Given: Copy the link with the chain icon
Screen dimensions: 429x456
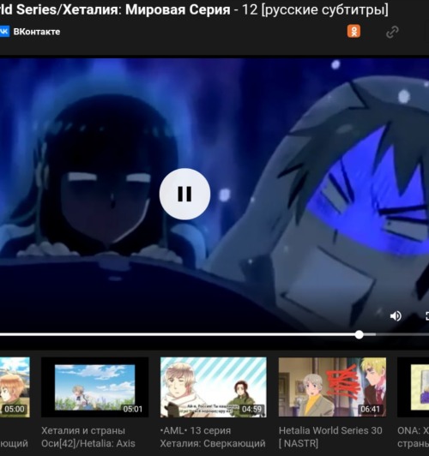Looking at the screenshot, I should 392,32.
